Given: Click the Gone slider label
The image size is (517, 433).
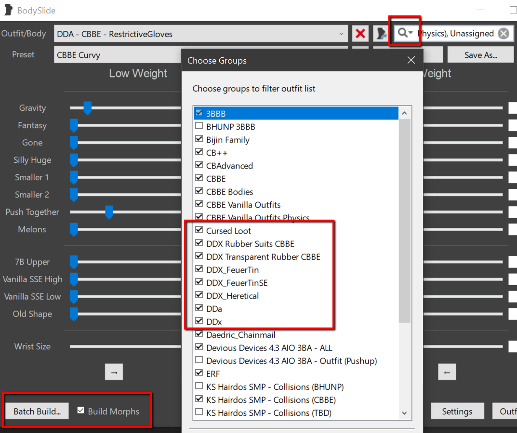Looking at the screenshot, I should [32, 143].
